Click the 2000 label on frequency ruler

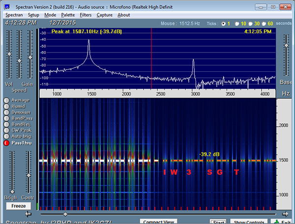pyautogui.click(x=126, y=94)
